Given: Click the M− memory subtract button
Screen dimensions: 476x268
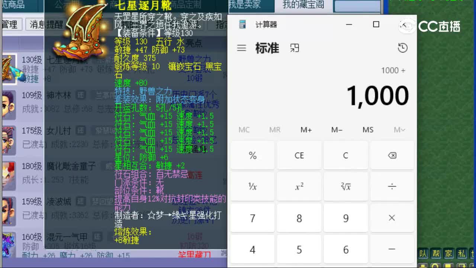Looking at the screenshot, I should 337,130.
